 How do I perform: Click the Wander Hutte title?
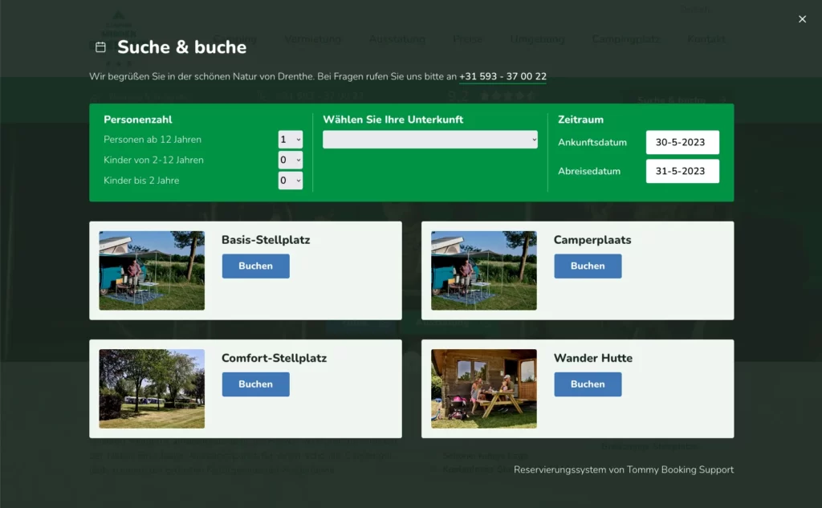[593, 358]
